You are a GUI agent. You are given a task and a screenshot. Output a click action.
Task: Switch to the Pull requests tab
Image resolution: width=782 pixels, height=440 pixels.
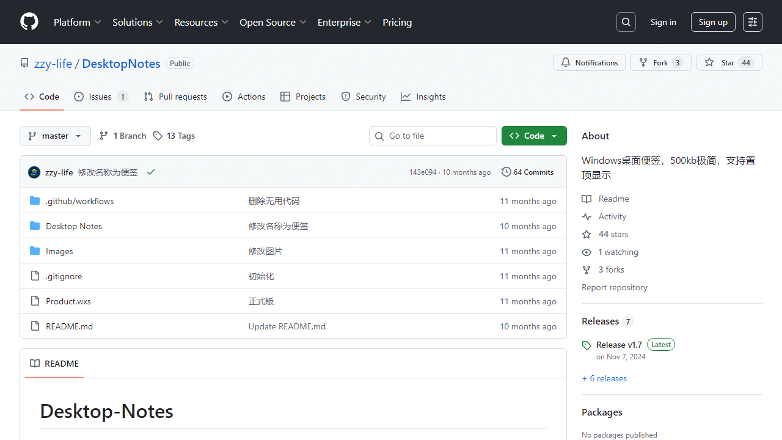point(175,97)
